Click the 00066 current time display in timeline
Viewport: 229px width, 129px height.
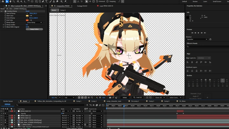tap(7, 104)
